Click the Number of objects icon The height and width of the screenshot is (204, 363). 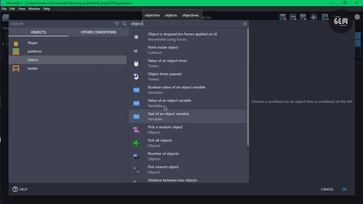136,156
